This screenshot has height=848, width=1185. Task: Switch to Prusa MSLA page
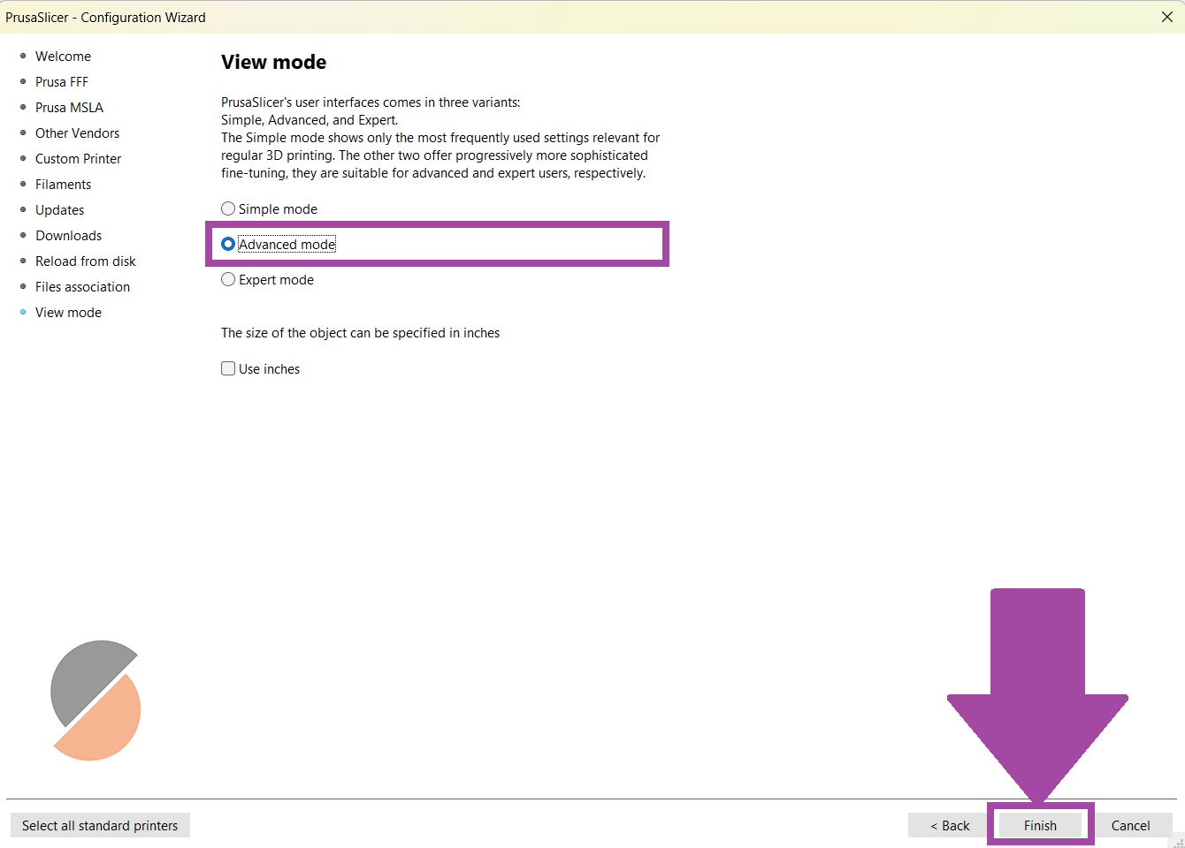(x=69, y=108)
